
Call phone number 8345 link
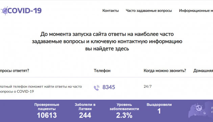109,87
